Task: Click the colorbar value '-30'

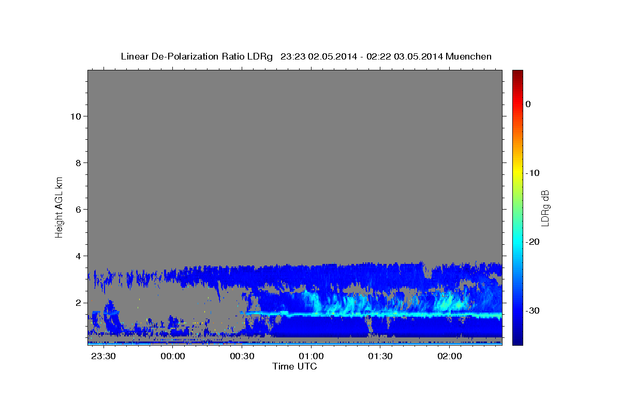Action: 533,310
